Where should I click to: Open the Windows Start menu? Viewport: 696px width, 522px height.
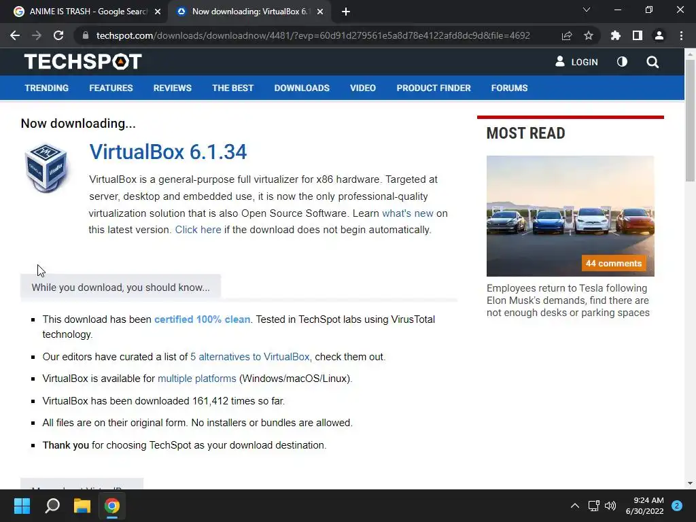tap(22, 506)
